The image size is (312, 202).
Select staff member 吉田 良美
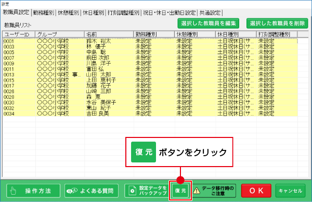tap(150, 113)
